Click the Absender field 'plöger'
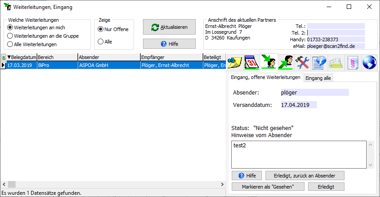The image size is (380, 197). (315, 92)
